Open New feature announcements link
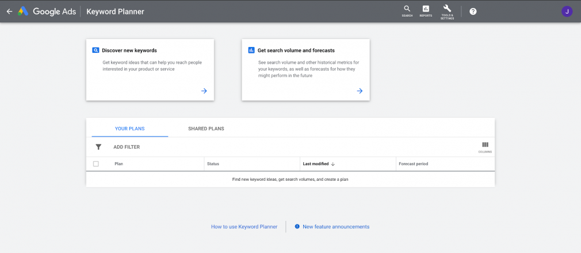581x253 pixels. (336, 227)
